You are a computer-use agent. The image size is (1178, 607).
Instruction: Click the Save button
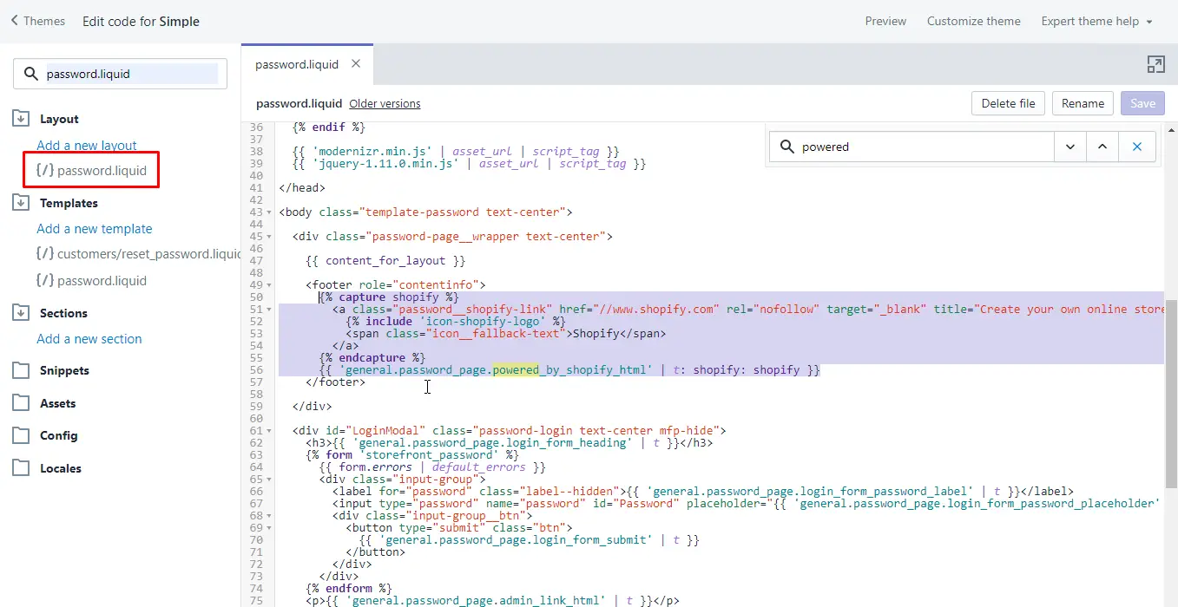1142,103
